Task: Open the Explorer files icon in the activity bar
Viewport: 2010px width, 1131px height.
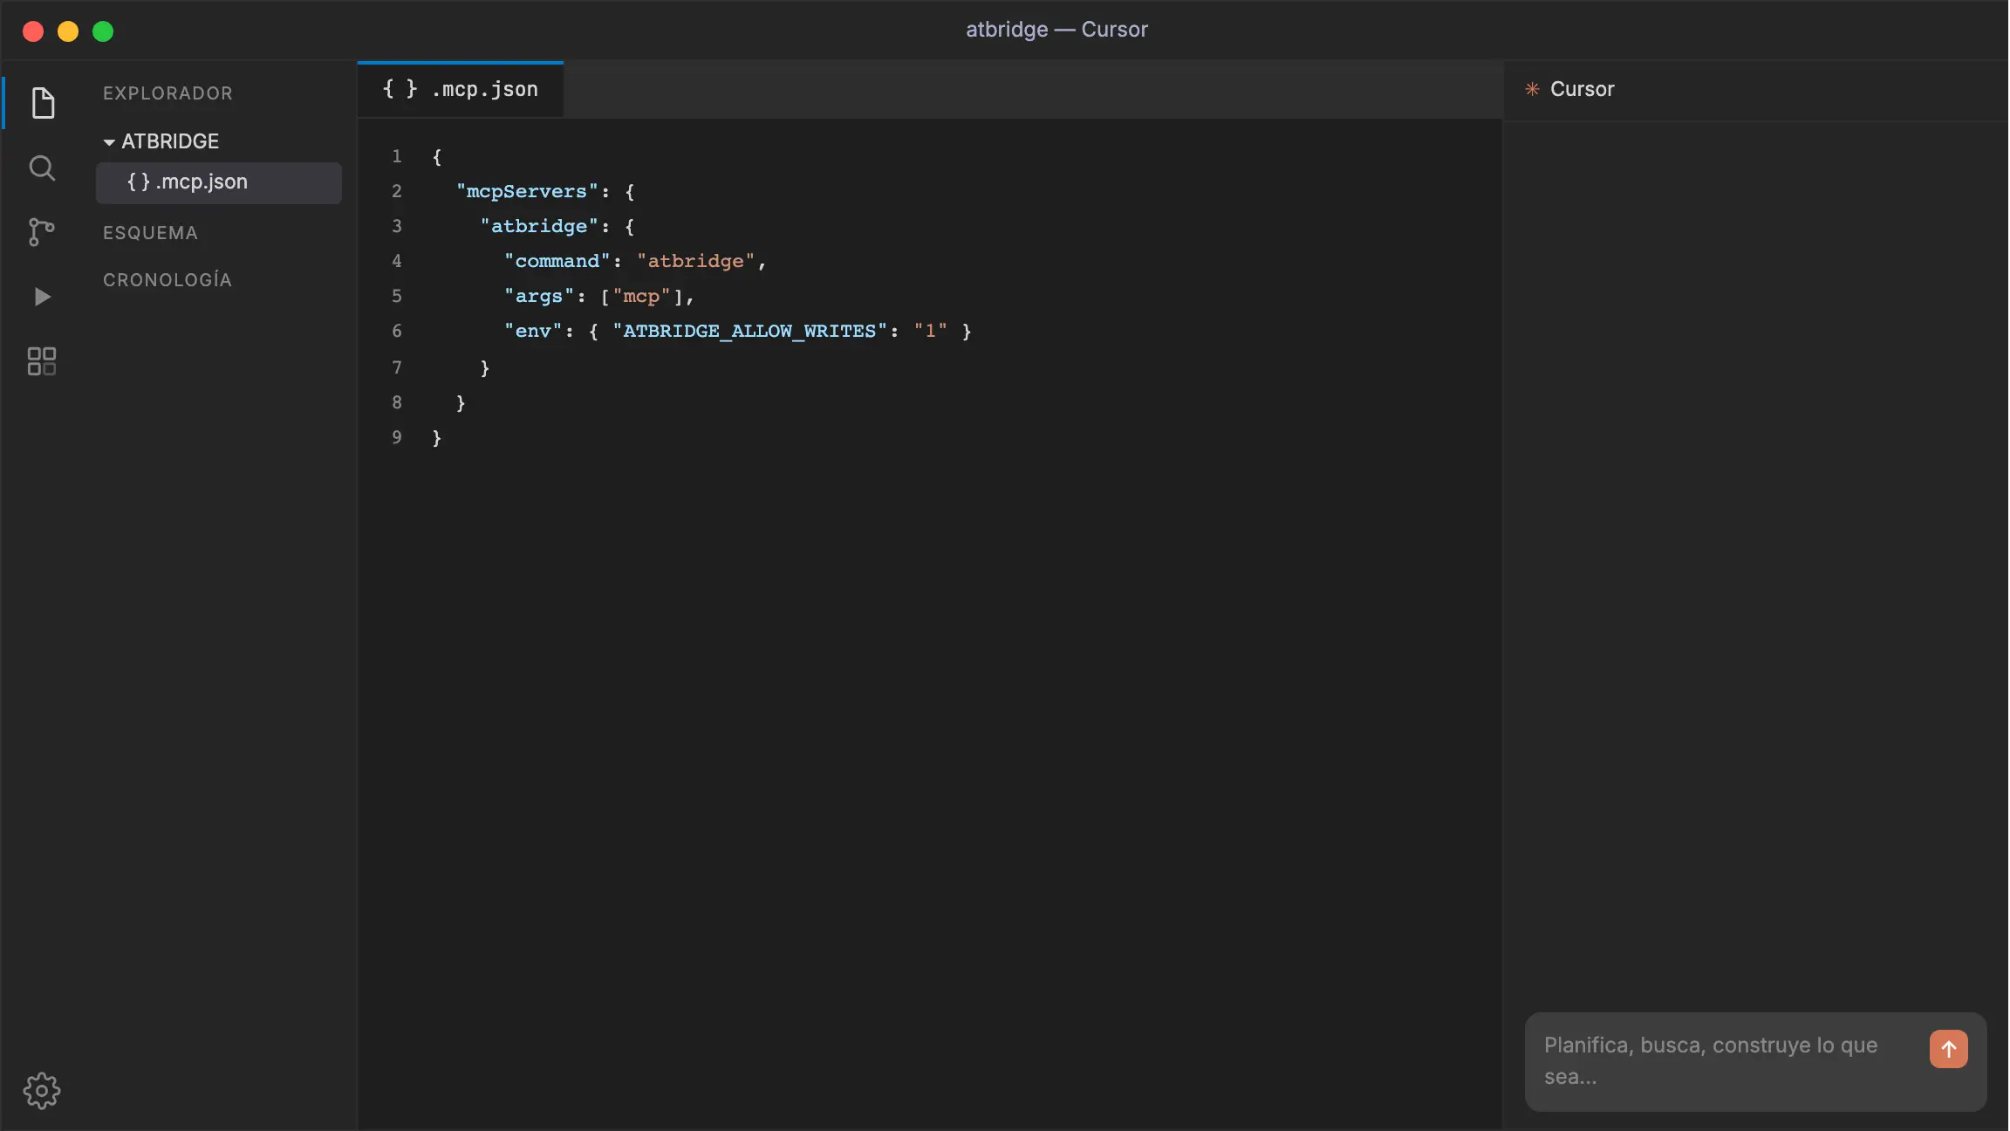Action: point(42,103)
